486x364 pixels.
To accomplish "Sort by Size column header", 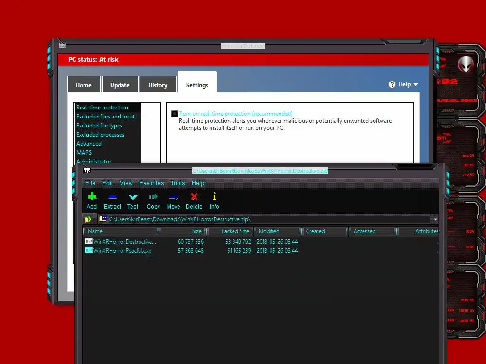I will [183, 231].
